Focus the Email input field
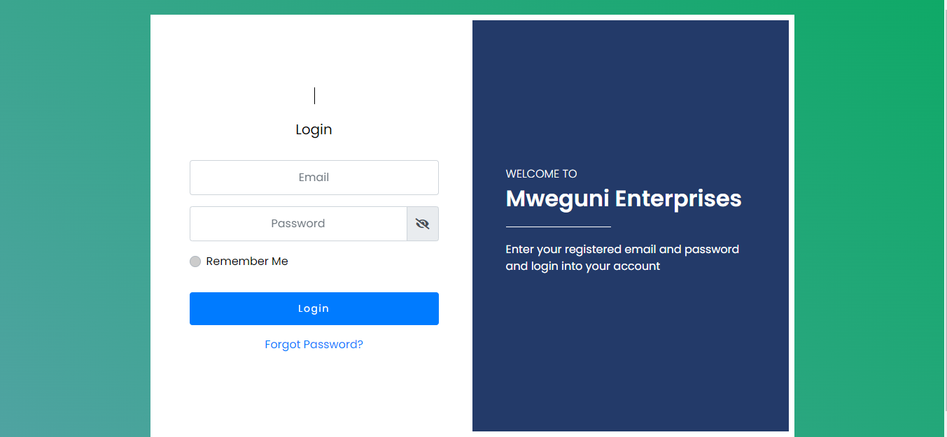Image resolution: width=947 pixels, height=437 pixels. click(314, 178)
